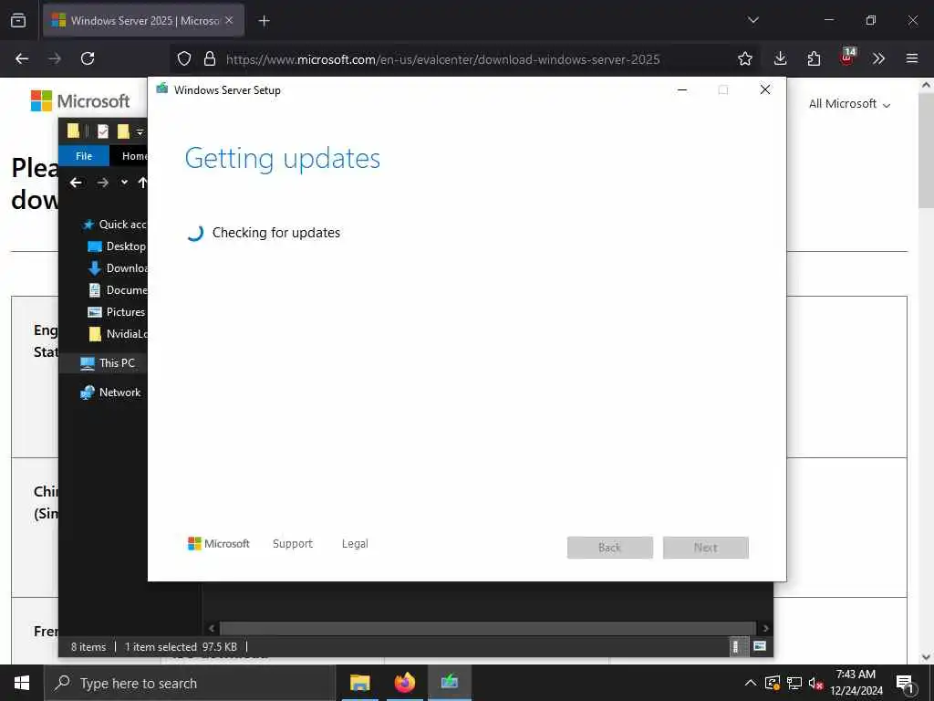Image resolution: width=934 pixels, height=701 pixels.
Task: Open Windows Start menu
Action: coord(22,683)
